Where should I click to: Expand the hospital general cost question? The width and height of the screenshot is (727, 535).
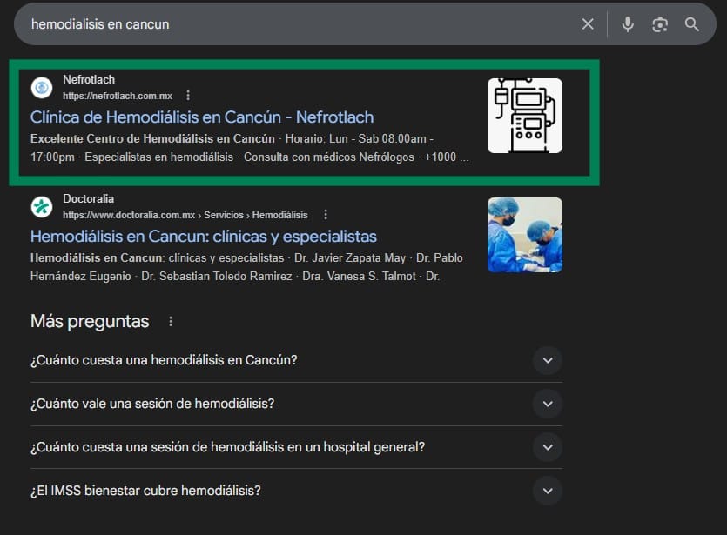pos(547,447)
